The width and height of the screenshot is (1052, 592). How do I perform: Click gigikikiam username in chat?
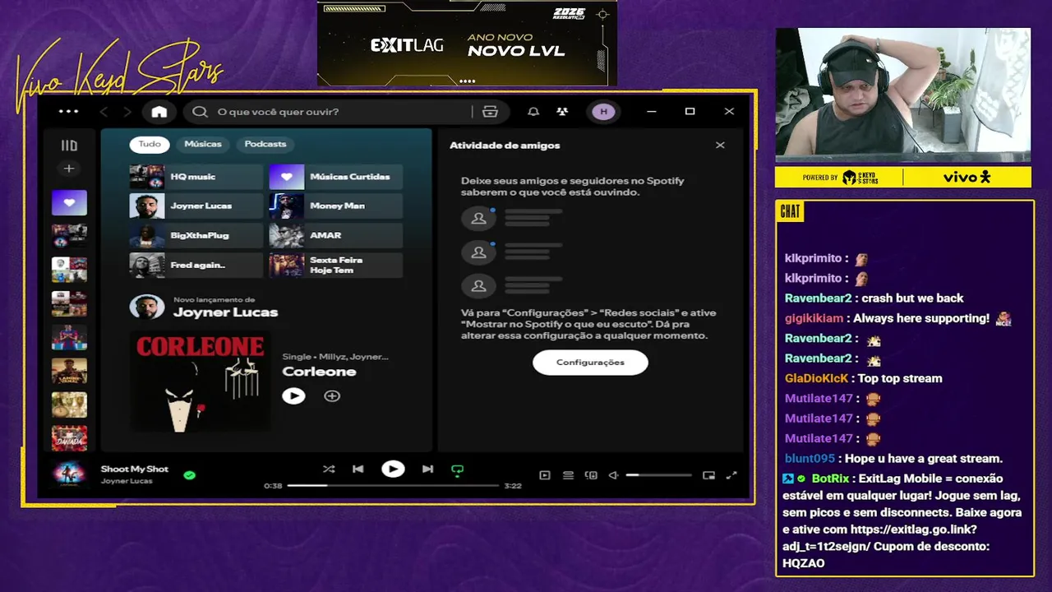pyautogui.click(x=814, y=318)
